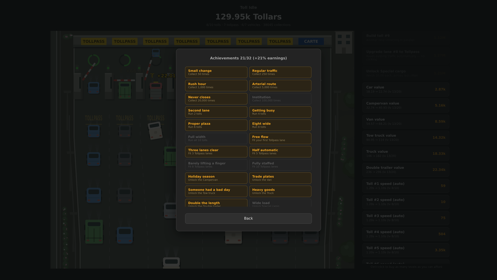Screen dimensions: 497x280
Task: Click the locked Institution achievement
Action: (280, 99)
